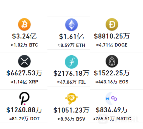The image size is (143, 129).
Task: Click the orange Bitcoin logo icon
Action: tap(24, 24)
